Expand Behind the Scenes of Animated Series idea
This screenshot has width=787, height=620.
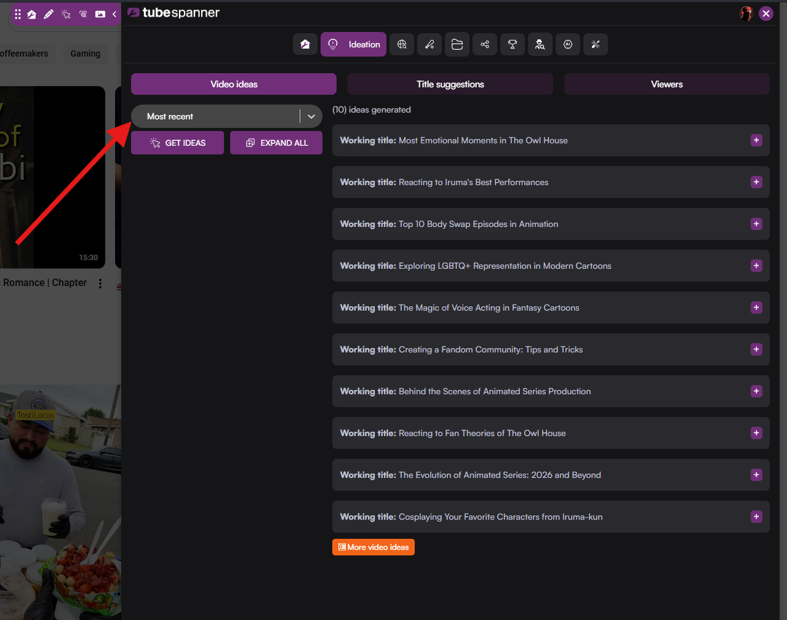pyautogui.click(x=757, y=391)
